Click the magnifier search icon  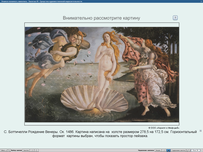click(x=9, y=150)
